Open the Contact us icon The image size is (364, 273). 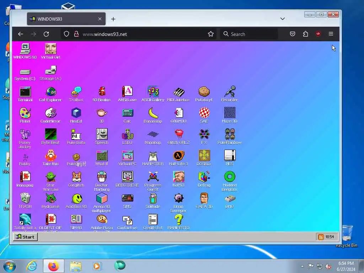[127, 222]
